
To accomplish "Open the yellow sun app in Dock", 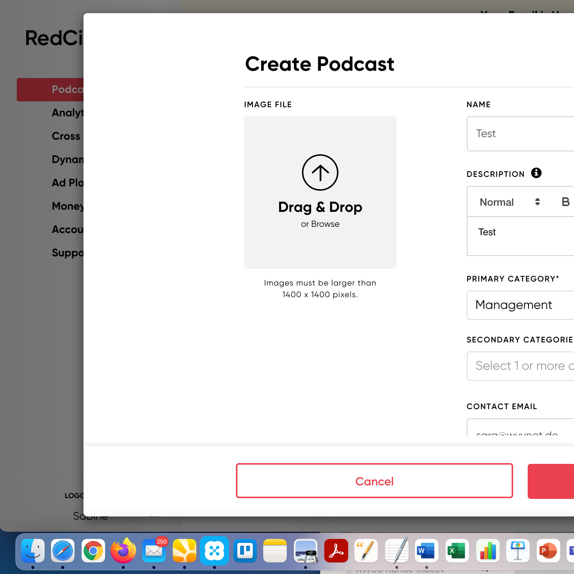I will [184, 551].
